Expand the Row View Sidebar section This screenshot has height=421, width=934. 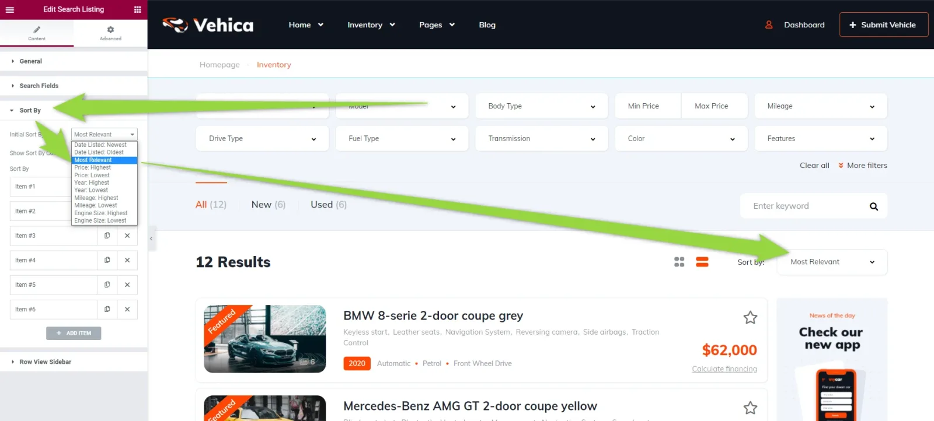tap(74, 362)
